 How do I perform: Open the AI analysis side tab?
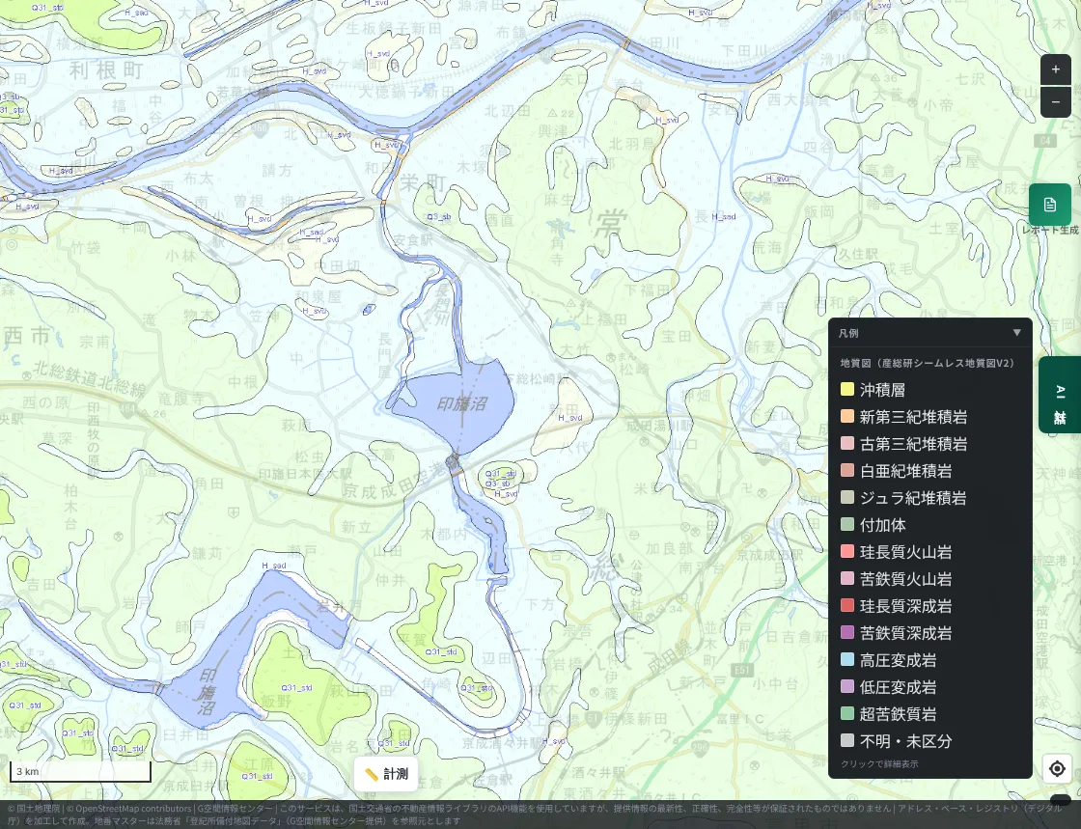click(1060, 394)
